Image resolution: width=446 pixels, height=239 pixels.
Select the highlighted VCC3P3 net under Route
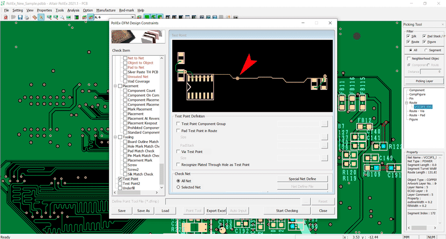point(423,107)
